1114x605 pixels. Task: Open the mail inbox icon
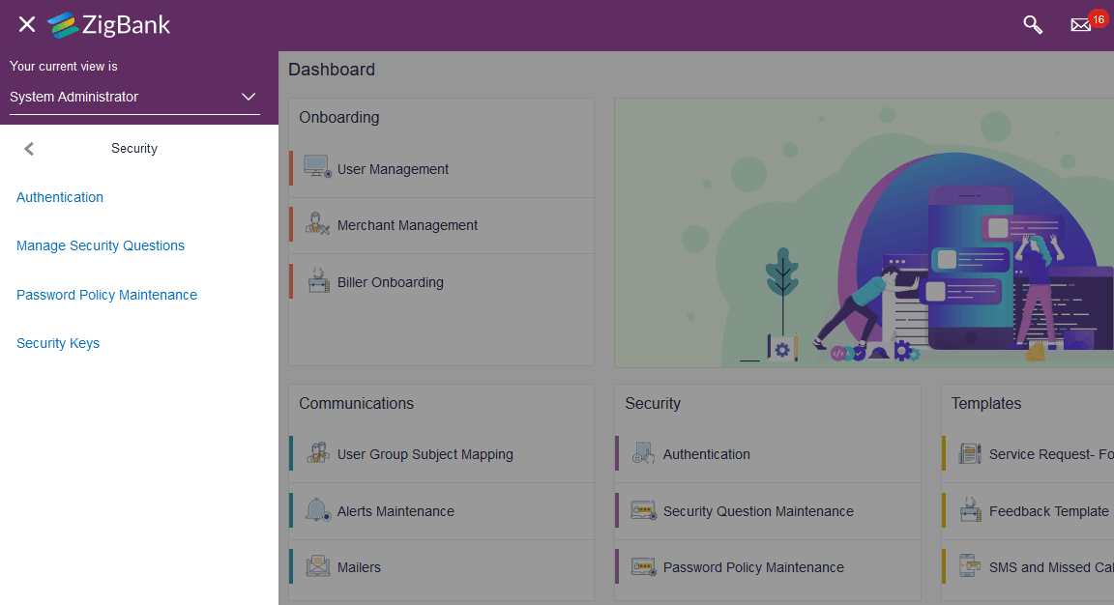[x=1080, y=25]
